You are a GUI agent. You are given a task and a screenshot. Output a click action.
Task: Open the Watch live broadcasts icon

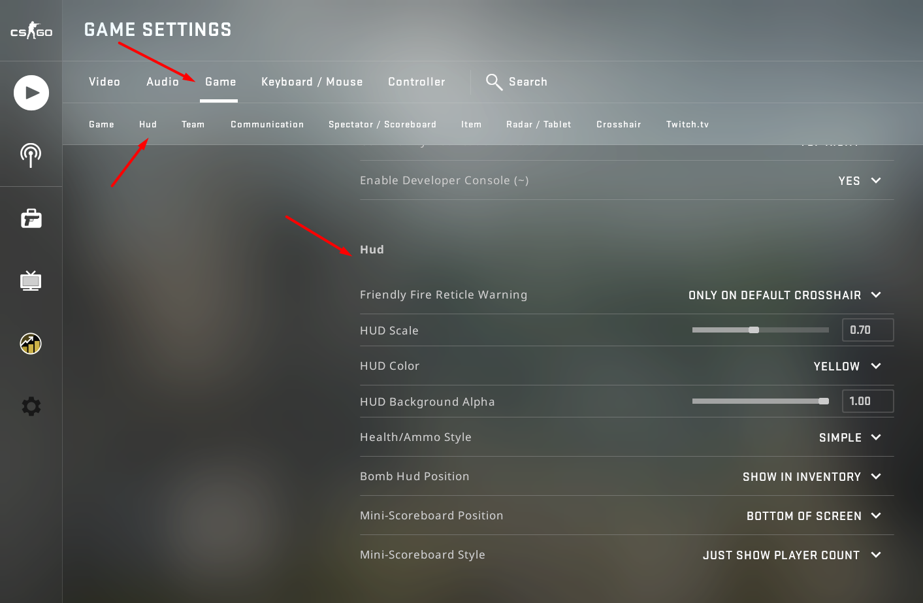[x=31, y=155]
